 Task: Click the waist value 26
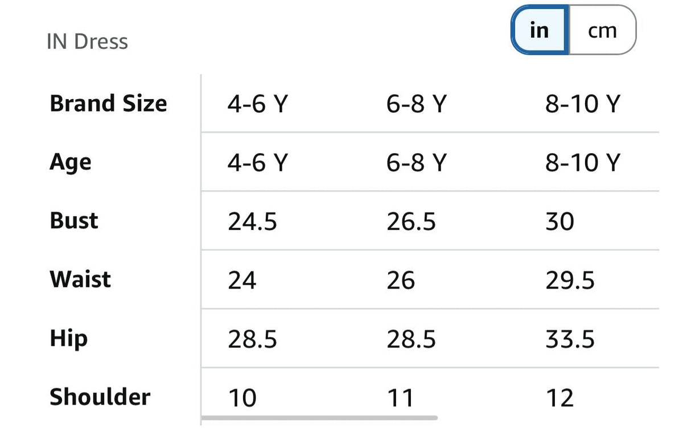(x=401, y=281)
